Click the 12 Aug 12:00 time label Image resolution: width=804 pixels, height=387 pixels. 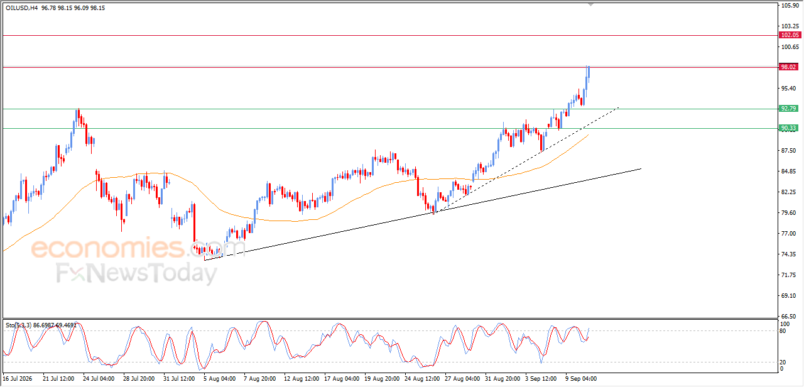click(x=300, y=379)
